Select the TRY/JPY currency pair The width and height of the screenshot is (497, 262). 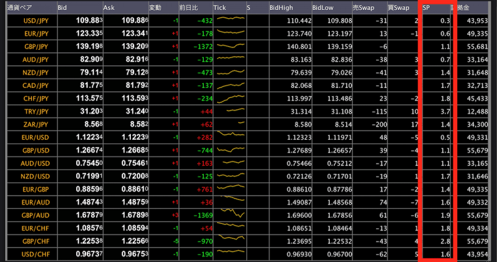pos(36,112)
